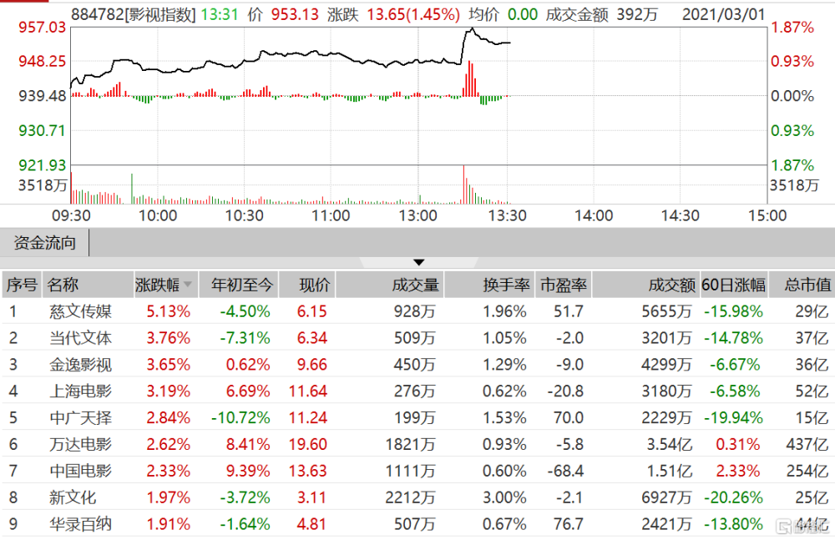Click 金逸影视's 60-day change -6.67%
The width and height of the screenshot is (835, 540).
tap(735, 365)
